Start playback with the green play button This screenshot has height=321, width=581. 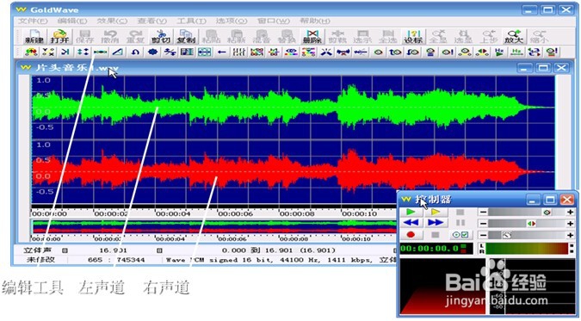click(x=411, y=212)
